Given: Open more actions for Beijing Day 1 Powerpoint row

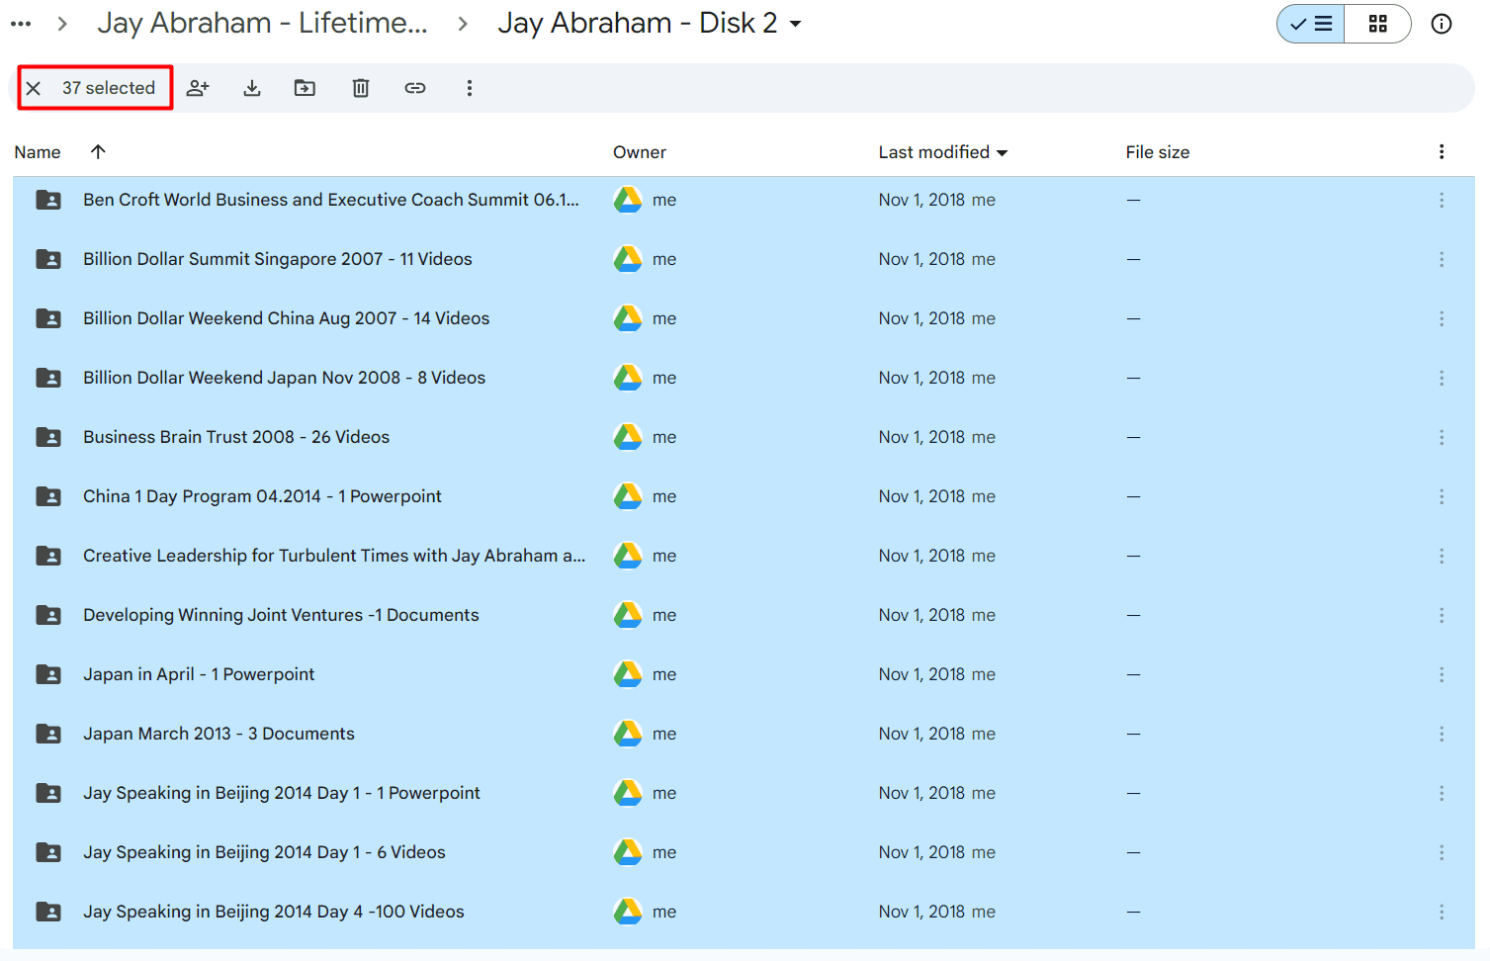Looking at the screenshot, I should click(x=1442, y=793).
